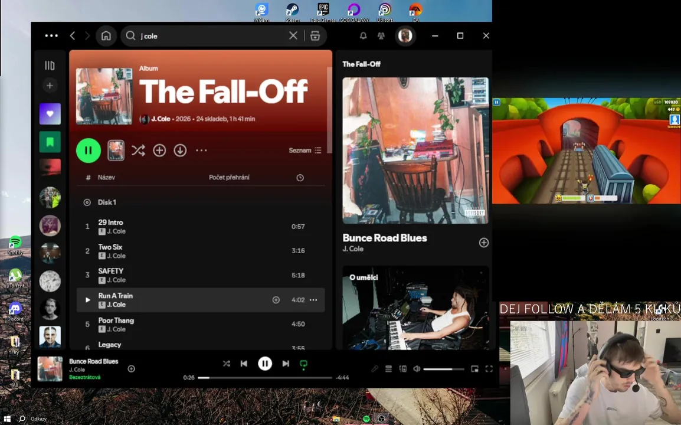This screenshot has height=425, width=681.
Task: Play Run A Train with the row play icon
Action: coord(87,300)
